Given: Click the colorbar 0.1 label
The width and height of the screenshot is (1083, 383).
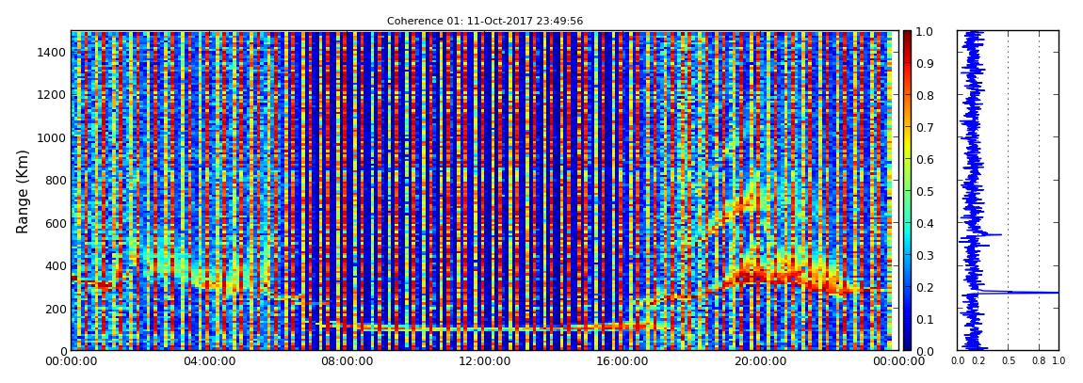Looking at the screenshot, I should (925, 319).
